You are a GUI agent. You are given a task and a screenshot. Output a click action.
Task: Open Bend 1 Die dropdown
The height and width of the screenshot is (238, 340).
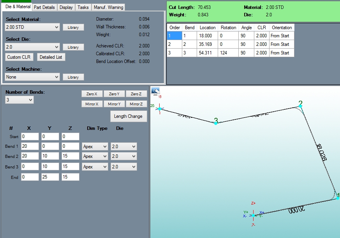pos(123,147)
